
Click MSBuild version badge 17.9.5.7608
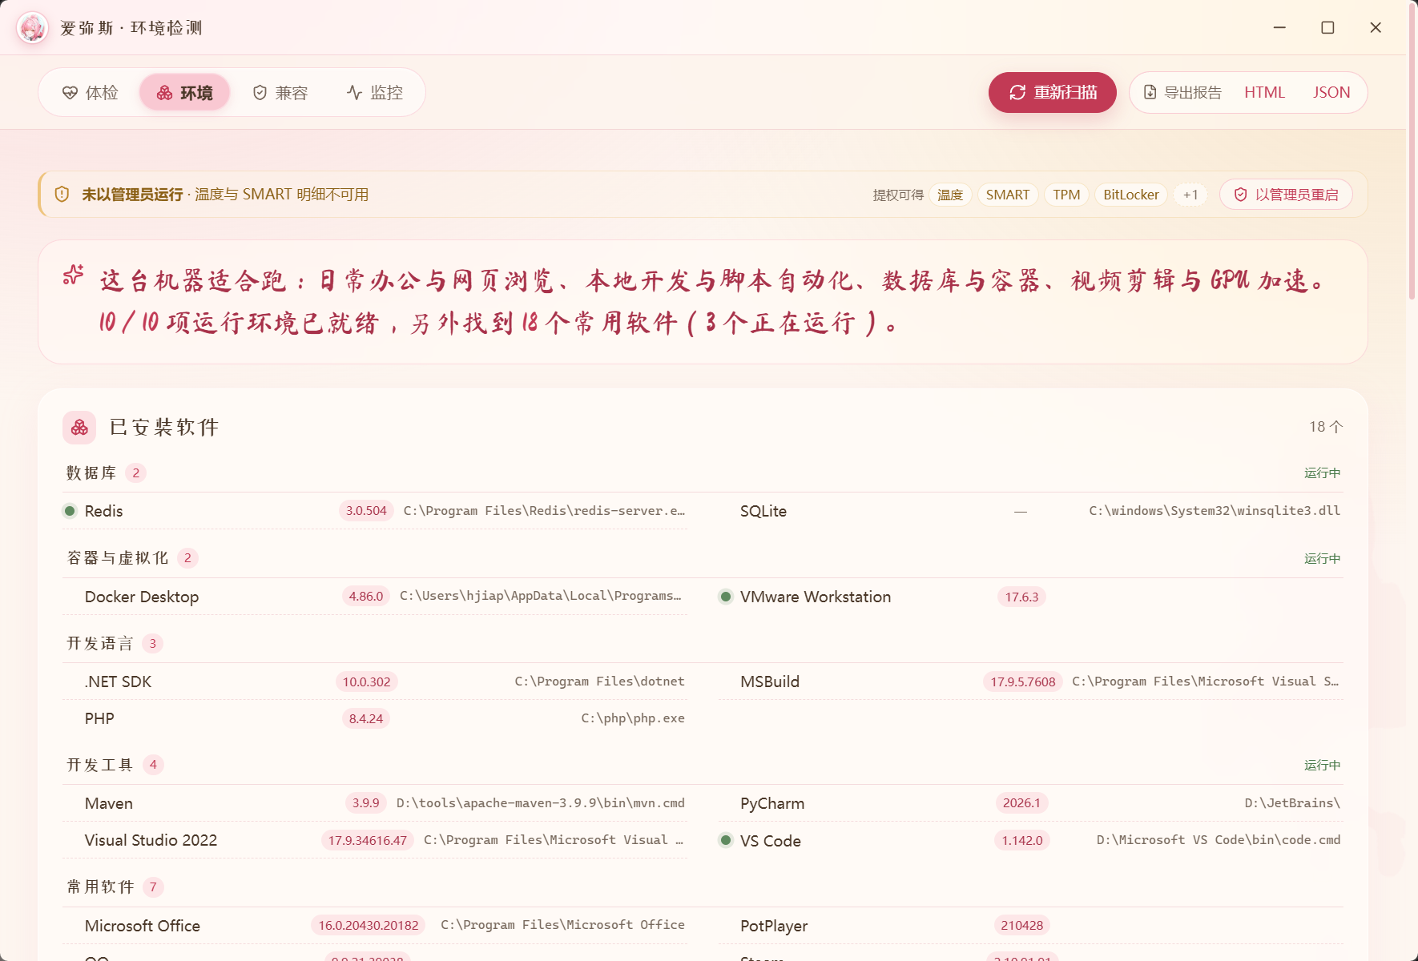point(1023,682)
